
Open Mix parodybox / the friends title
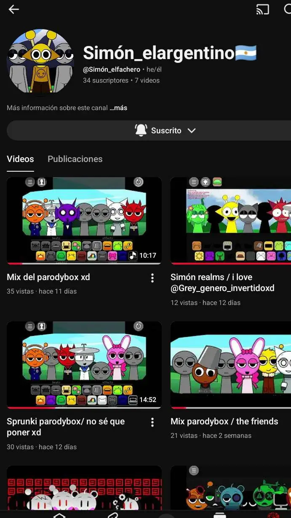[x=224, y=421]
